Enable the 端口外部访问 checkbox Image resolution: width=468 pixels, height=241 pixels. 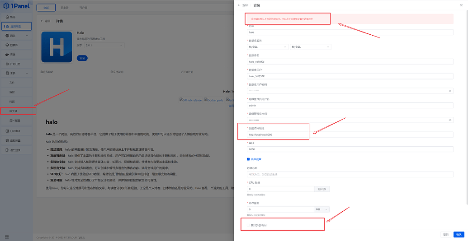(248, 225)
